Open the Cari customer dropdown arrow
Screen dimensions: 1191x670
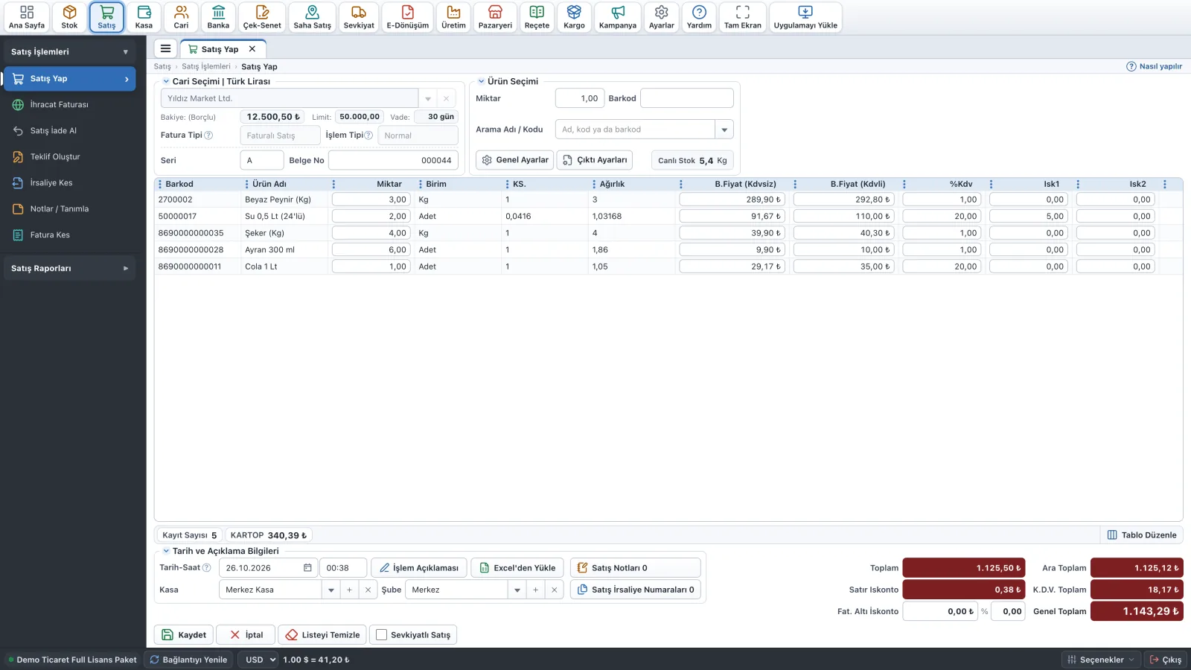coord(428,98)
